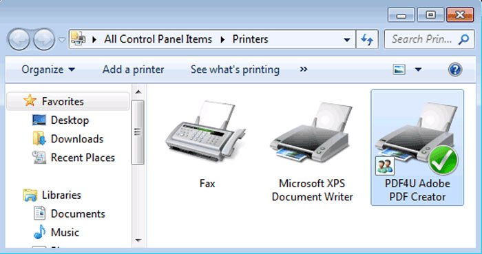This screenshot has width=482, height=254.
Task: Click the "Fax" label text
Action: click(x=207, y=183)
